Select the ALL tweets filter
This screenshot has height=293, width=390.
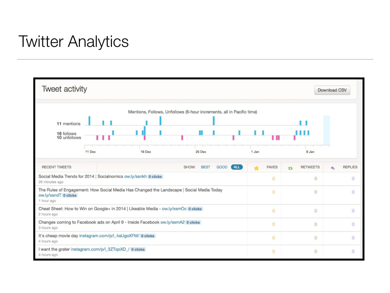click(x=237, y=167)
